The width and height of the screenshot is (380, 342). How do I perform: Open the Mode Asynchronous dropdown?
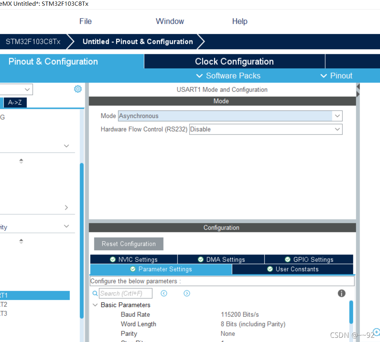[x=230, y=116]
